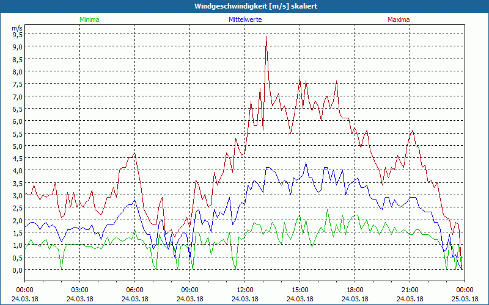Click the highest peak of the red Maxima curve
Image resolution: width=489 pixels, height=305 pixels.
coord(267,37)
